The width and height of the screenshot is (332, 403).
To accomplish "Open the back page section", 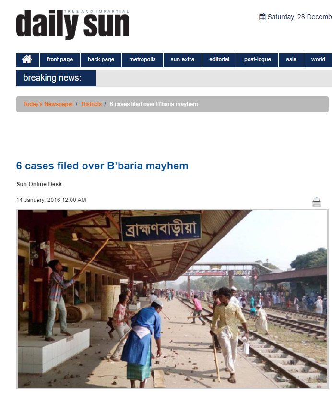I will tap(101, 59).
